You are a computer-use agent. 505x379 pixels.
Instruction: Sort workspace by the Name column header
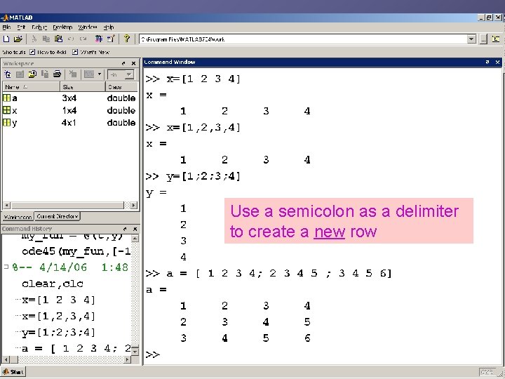[32, 87]
